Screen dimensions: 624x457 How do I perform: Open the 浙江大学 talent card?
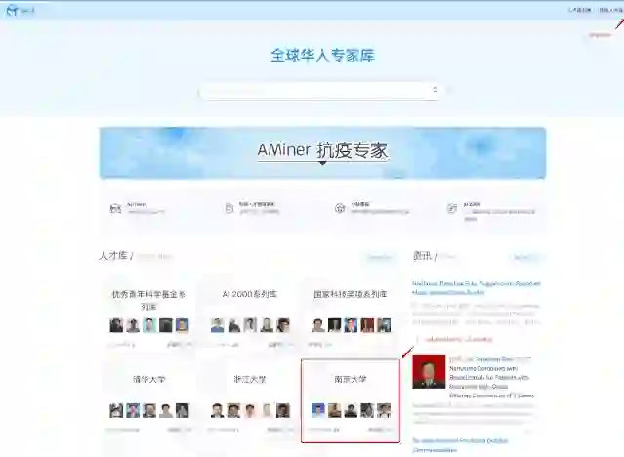tap(250, 400)
